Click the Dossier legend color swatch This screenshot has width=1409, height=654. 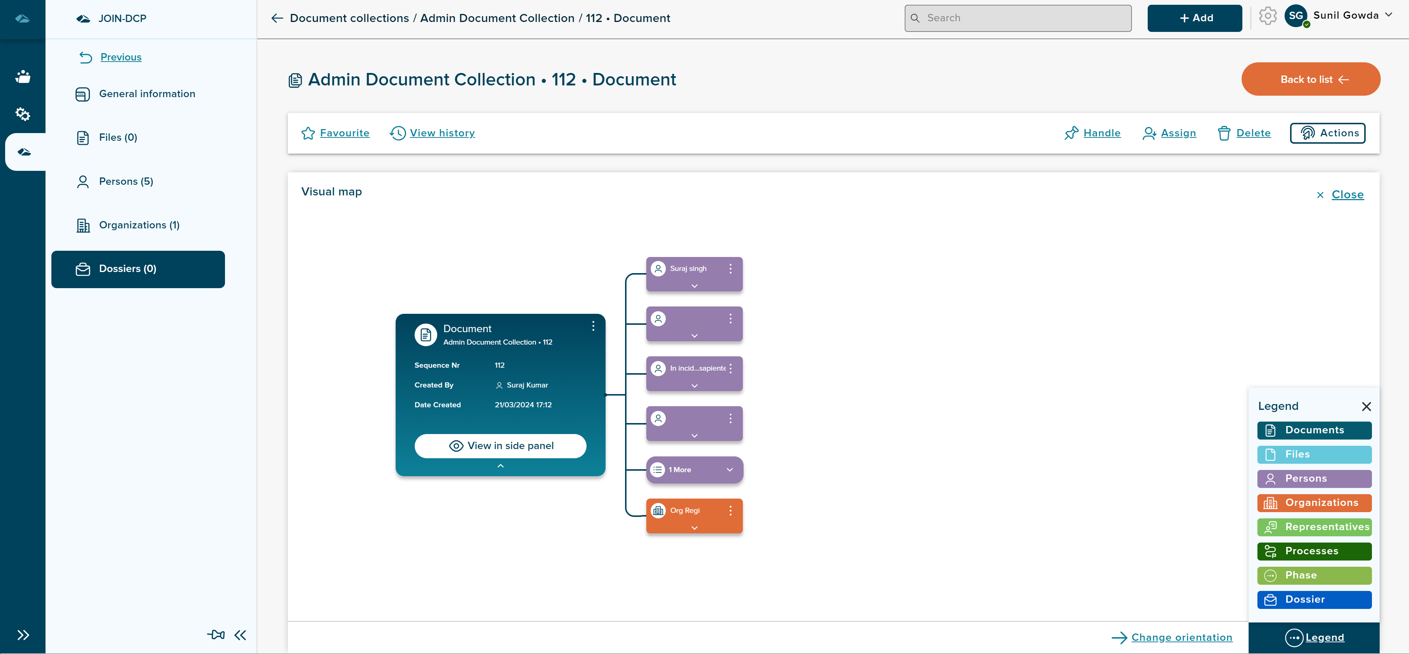point(1314,599)
